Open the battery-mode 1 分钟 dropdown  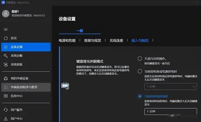click(171, 111)
